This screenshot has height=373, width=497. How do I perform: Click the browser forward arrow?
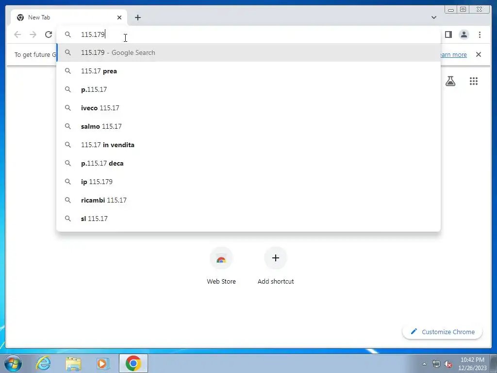click(33, 34)
